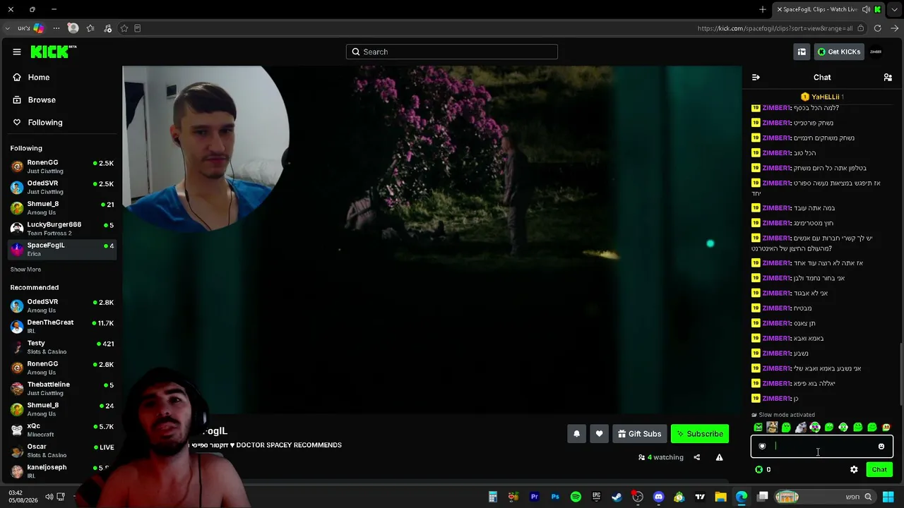This screenshot has width=904, height=508.
Task: Click the browser address bar URL
Action: coord(775,28)
